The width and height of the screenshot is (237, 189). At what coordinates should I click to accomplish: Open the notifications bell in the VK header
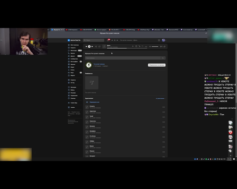coord(108,40)
